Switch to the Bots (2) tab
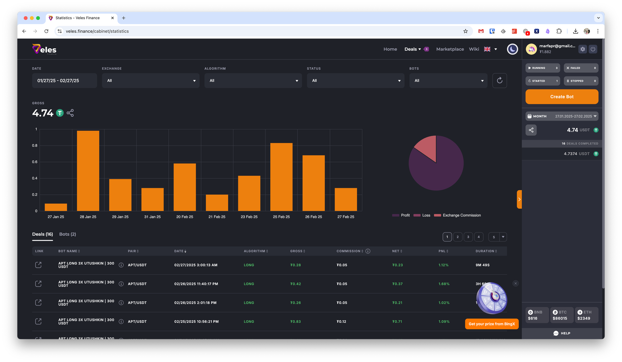 [67, 234]
